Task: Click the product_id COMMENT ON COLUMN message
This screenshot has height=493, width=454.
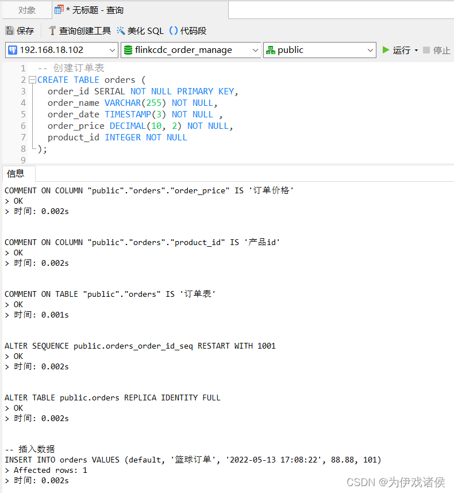Action: coord(142,242)
